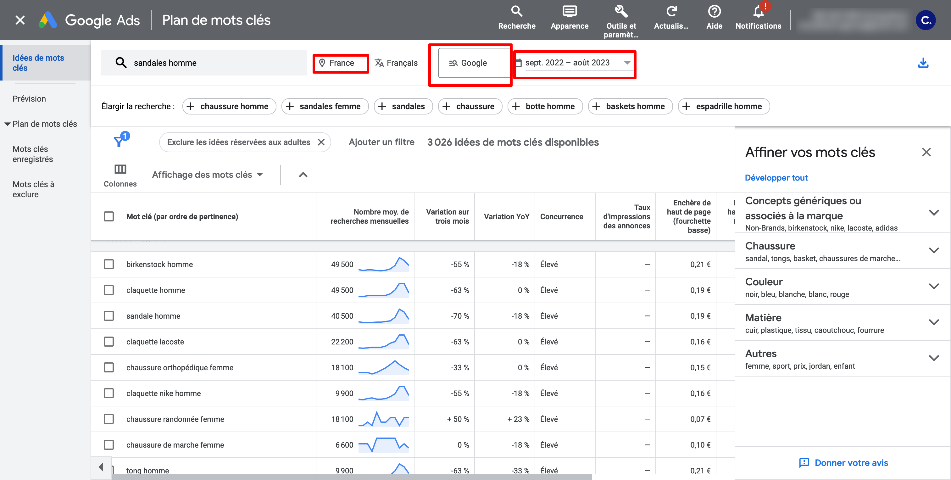Expand the Autres refine section

click(x=933, y=358)
